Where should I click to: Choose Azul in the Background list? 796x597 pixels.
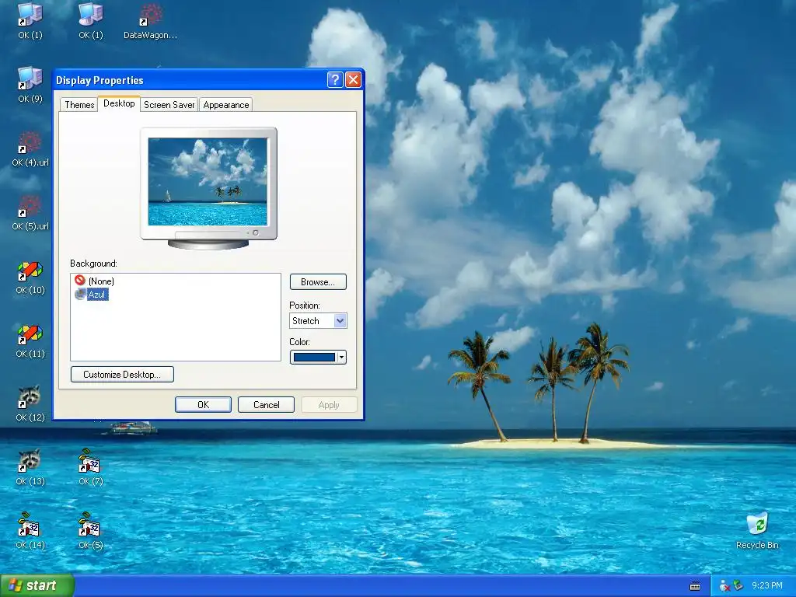pos(92,295)
